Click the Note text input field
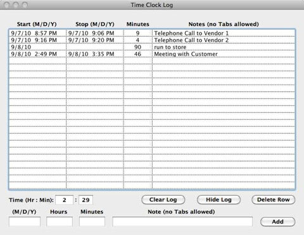 [182, 222]
